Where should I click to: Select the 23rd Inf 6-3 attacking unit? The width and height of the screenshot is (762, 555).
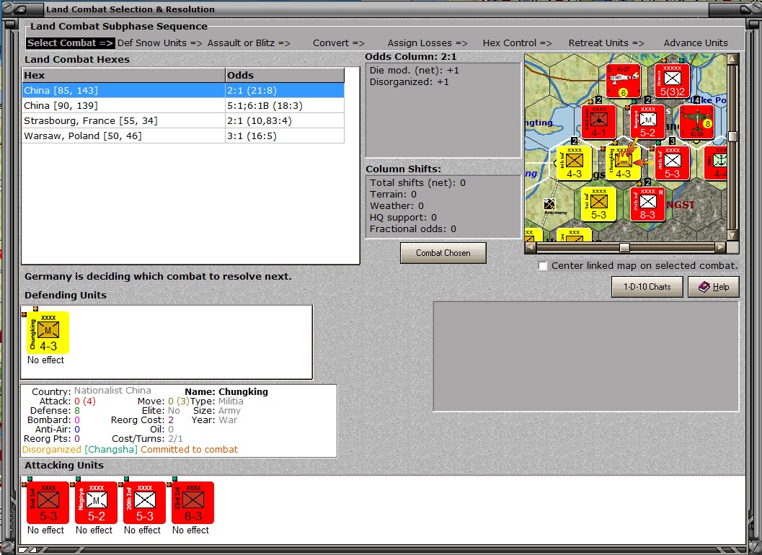[193, 502]
